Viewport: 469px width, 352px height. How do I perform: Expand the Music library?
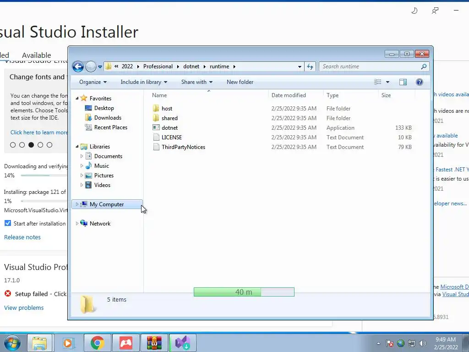click(82, 165)
